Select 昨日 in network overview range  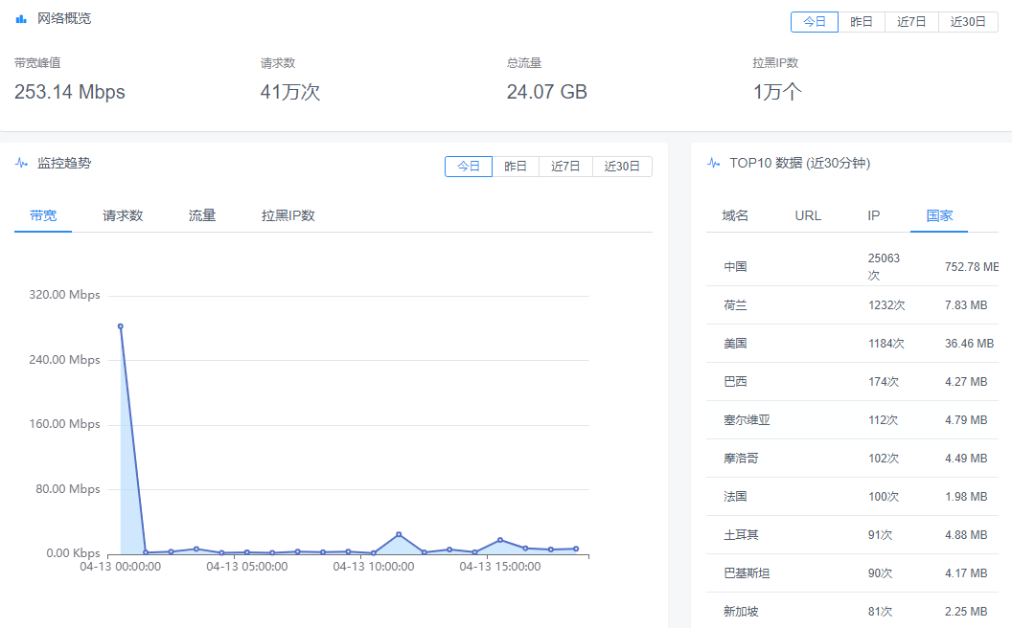[862, 22]
